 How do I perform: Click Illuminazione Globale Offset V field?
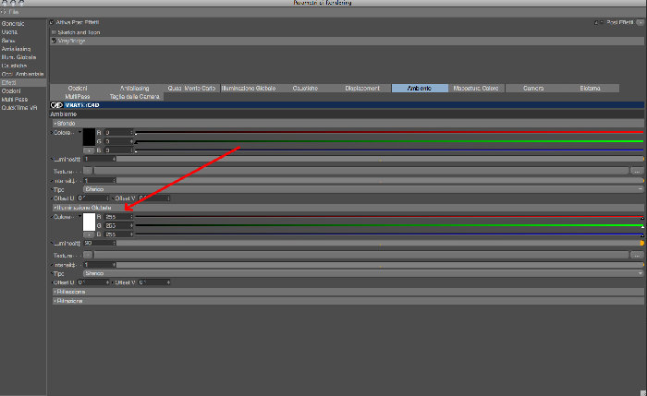click(x=154, y=282)
